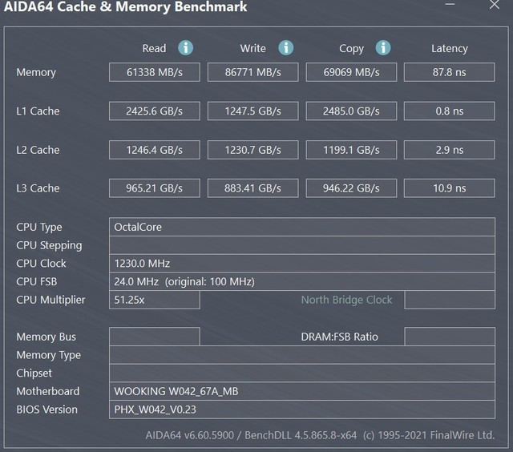The height and width of the screenshot is (452, 513).
Task: Select the Memory Write value box
Action: point(252,72)
